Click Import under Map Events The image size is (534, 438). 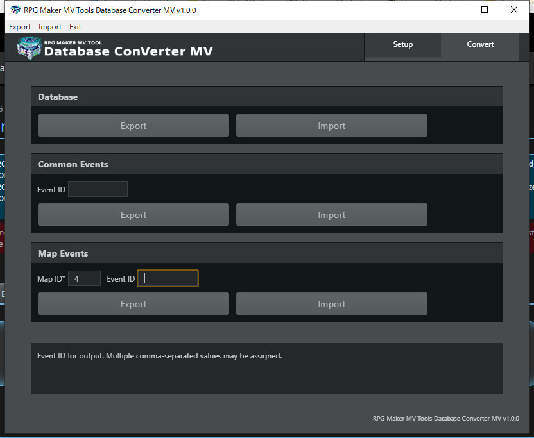point(331,303)
